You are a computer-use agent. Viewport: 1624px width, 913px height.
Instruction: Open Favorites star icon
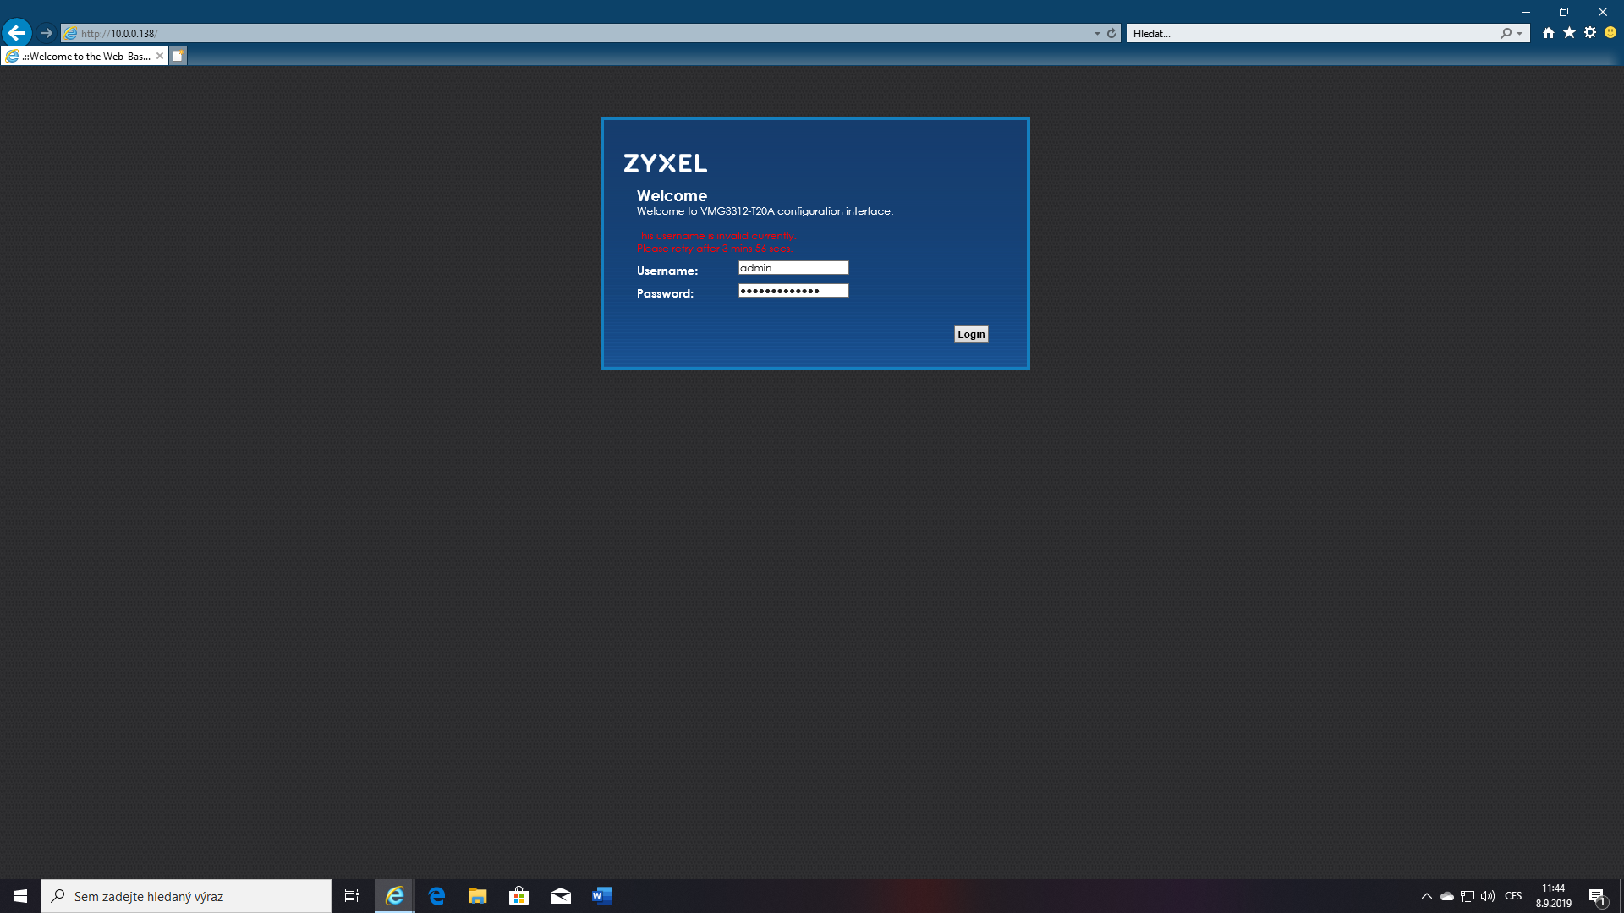pyautogui.click(x=1569, y=33)
